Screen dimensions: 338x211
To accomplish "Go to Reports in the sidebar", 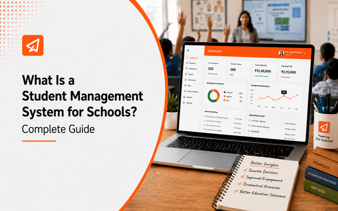I will click(188, 97).
